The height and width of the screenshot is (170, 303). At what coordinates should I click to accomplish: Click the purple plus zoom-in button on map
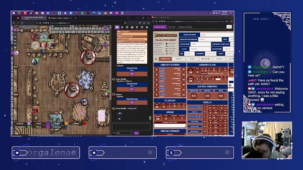point(106,29)
